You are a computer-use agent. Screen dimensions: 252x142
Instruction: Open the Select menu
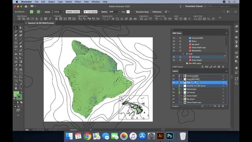[x=69, y=2]
